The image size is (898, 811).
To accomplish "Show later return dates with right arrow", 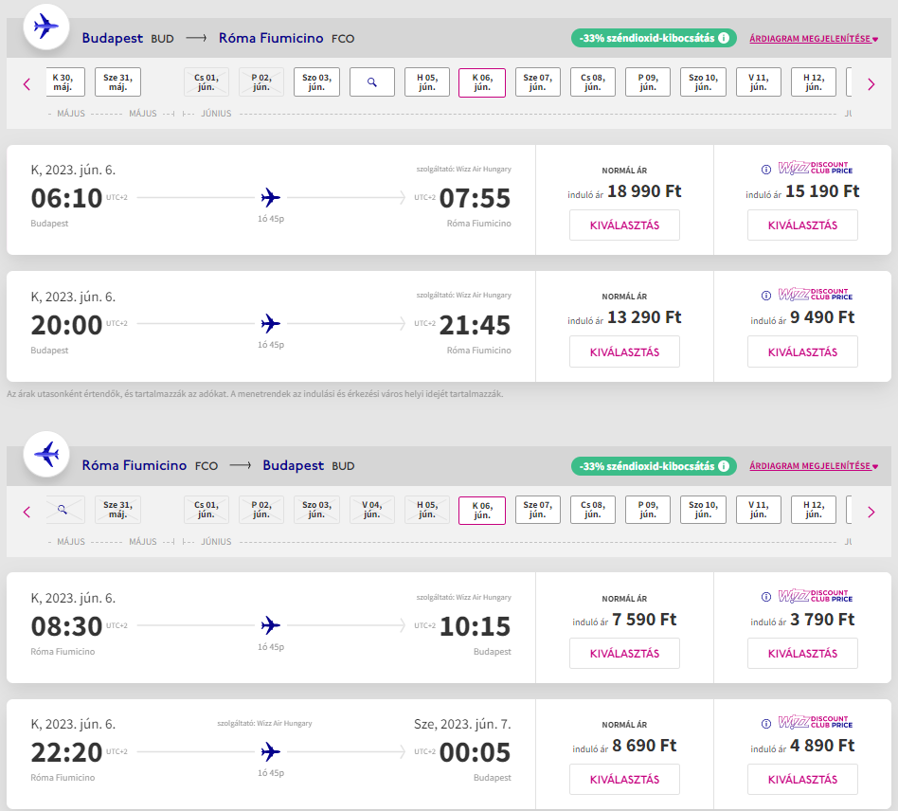I will pyautogui.click(x=871, y=512).
